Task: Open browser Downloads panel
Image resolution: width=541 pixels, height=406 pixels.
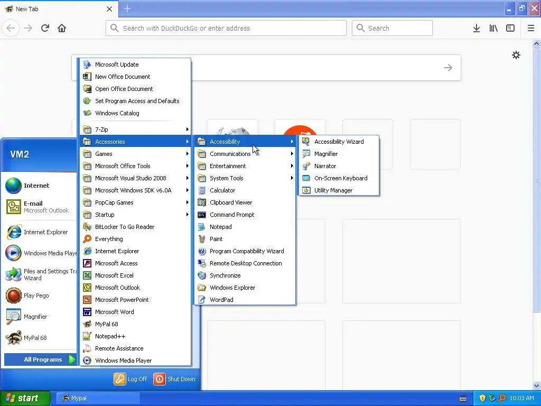Action: coord(477,28)
